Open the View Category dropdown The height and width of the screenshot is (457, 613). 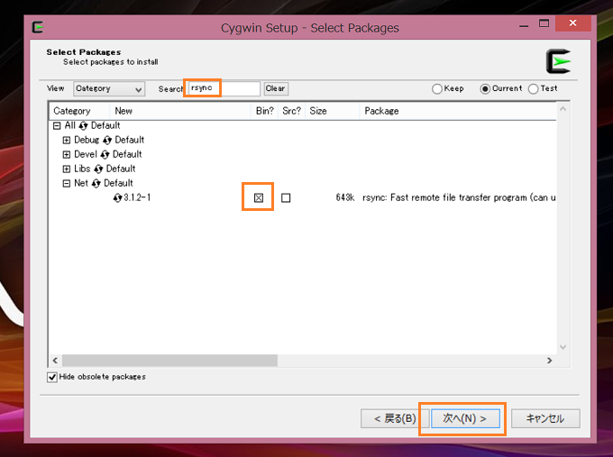coord(108,89)
